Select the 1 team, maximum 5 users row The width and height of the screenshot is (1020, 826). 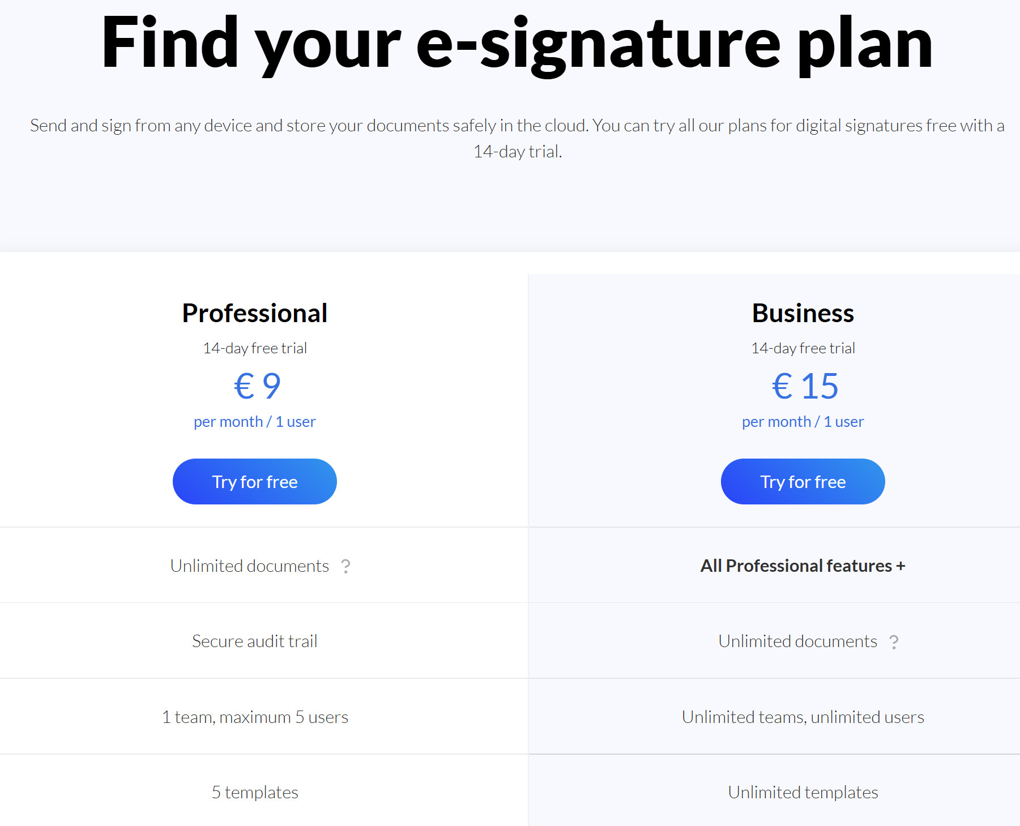pos(255,717)
